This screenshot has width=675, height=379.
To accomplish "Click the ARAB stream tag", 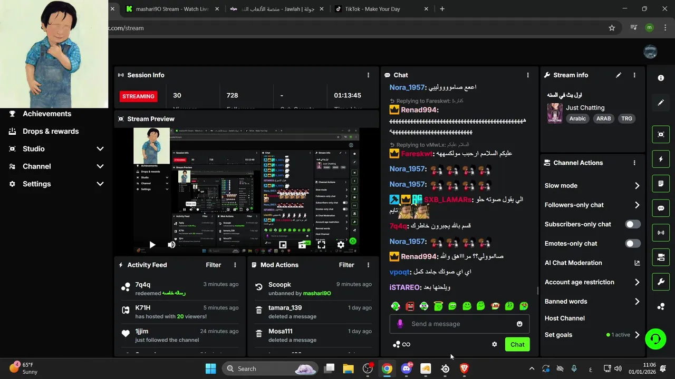I will (x=603, y=118).
